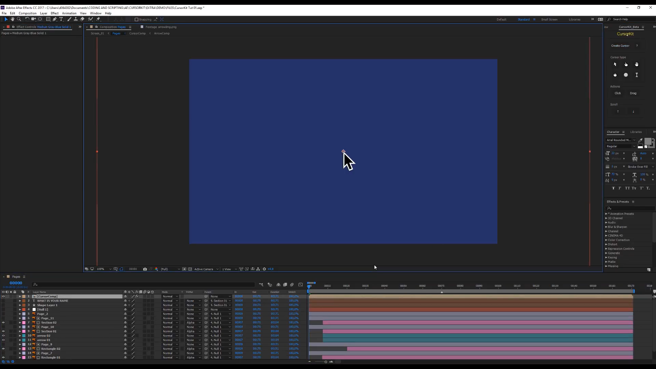Click the timeline zoom slider handle
Viewport: 656px width, 369px height.
coord(326,362)
